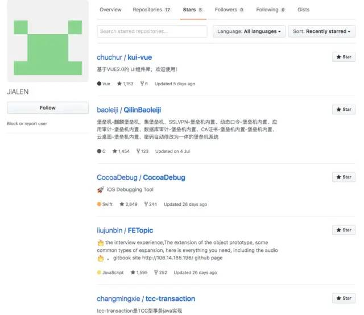Star the kui-vue repository
The height and width of the screenshot is (315, 364).
point(344,57)
